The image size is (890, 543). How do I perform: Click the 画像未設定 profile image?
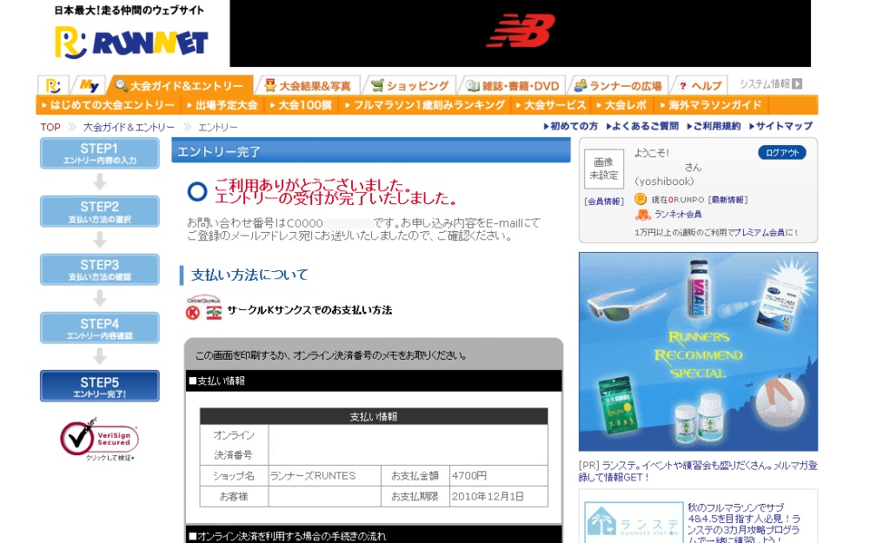click(x=604, y=169)
